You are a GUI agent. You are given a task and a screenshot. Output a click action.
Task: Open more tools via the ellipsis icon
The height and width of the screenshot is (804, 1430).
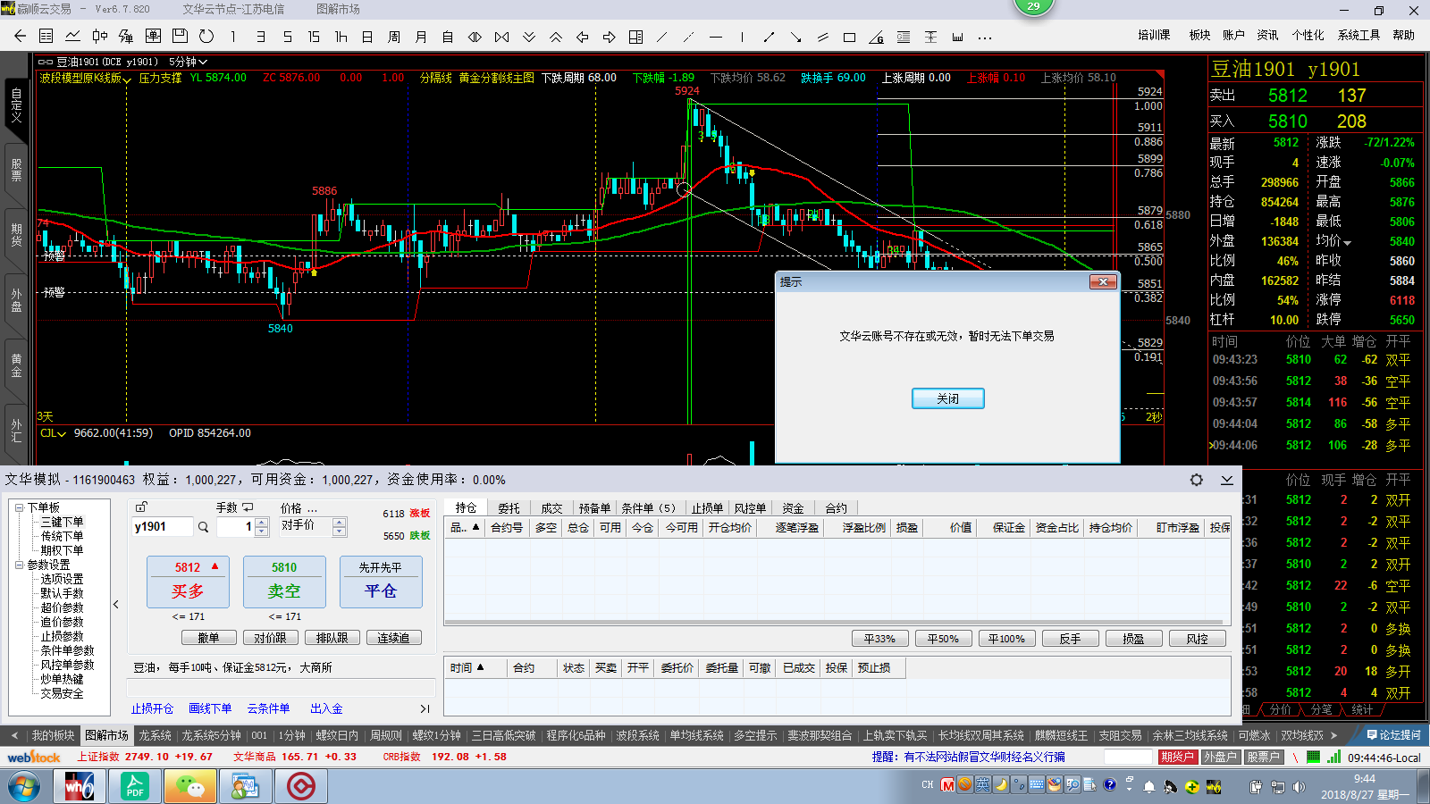(985, 37)
